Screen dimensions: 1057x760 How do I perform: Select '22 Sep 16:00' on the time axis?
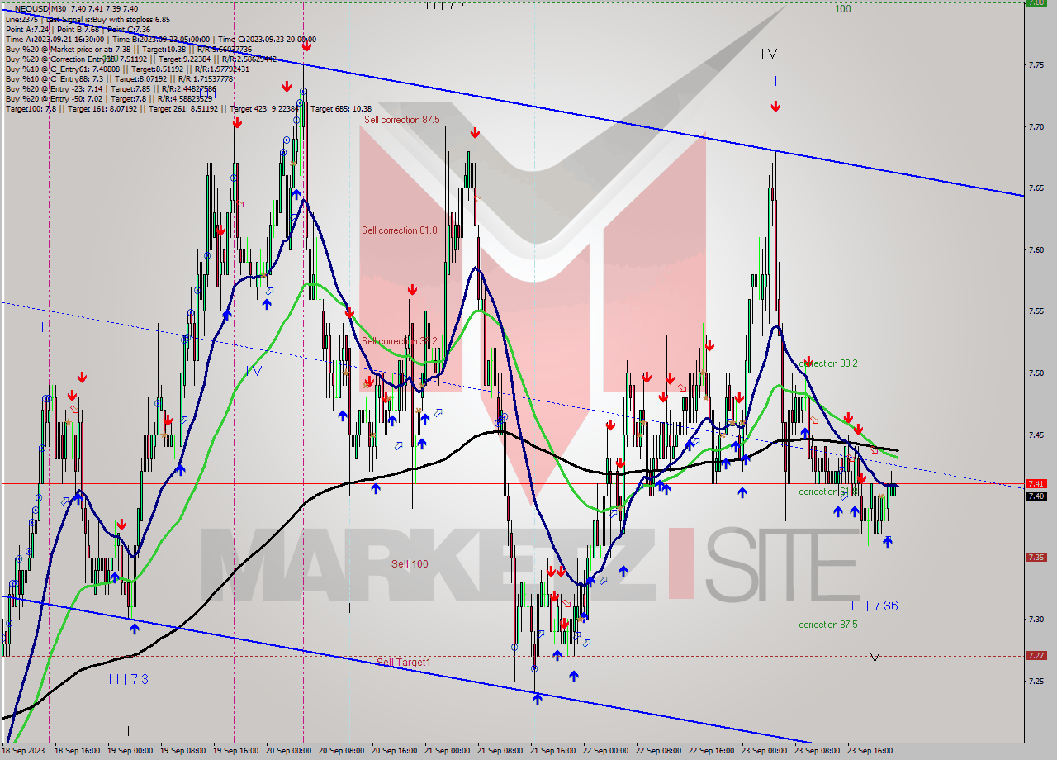[712, 751]
